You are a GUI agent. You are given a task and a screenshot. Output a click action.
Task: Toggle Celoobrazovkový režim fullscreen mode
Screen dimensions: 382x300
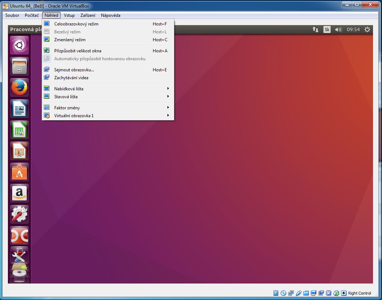coord(108,24)
